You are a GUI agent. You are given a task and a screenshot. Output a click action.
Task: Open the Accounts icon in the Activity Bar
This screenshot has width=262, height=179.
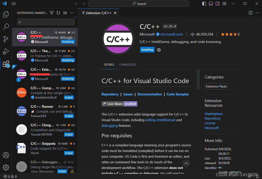[6, 155]
